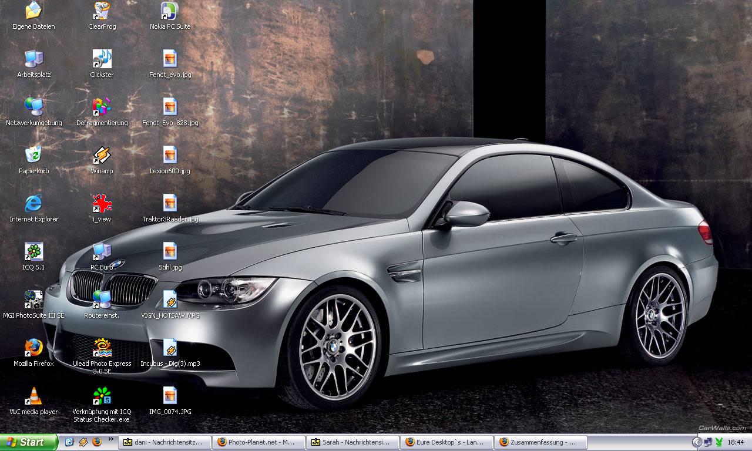The image size is (752, 451).
Task: Open the Clickster desktop shortcut
Action: 102,59
